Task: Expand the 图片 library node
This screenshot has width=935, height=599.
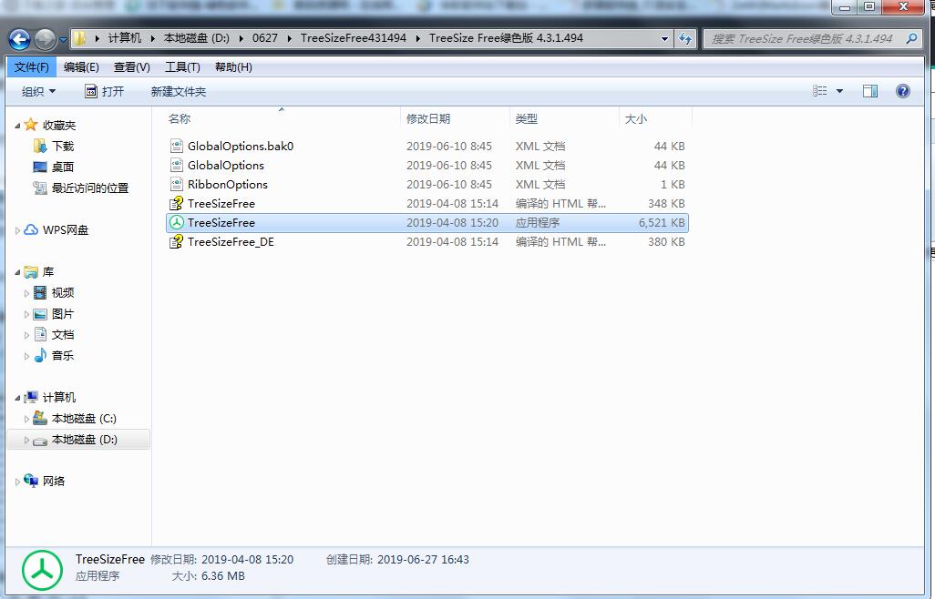Action: point(26,314)
